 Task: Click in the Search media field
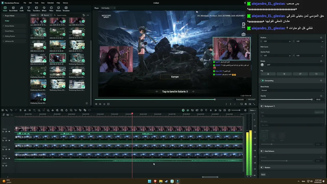(x=68, y=15)
